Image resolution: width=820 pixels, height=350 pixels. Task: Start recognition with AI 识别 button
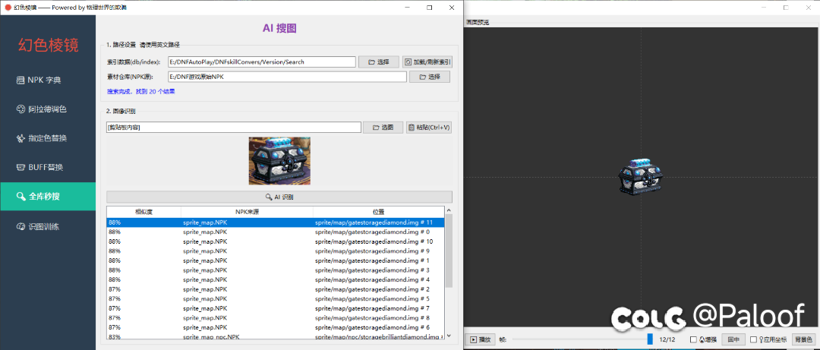tap(279, 197)
